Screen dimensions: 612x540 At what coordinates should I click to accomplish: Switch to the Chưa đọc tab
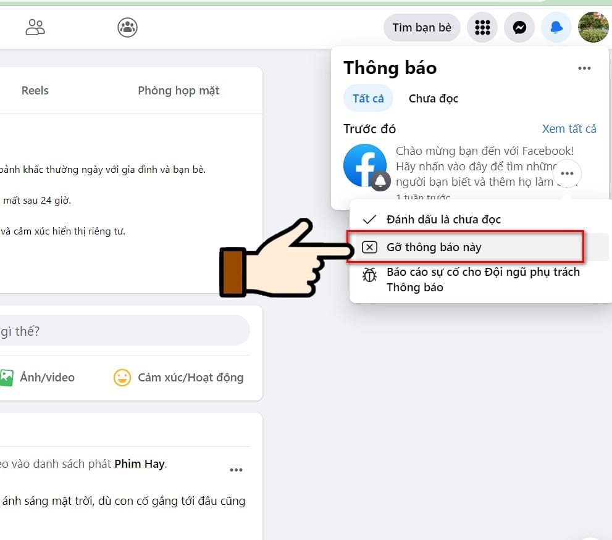coord(434,98)
